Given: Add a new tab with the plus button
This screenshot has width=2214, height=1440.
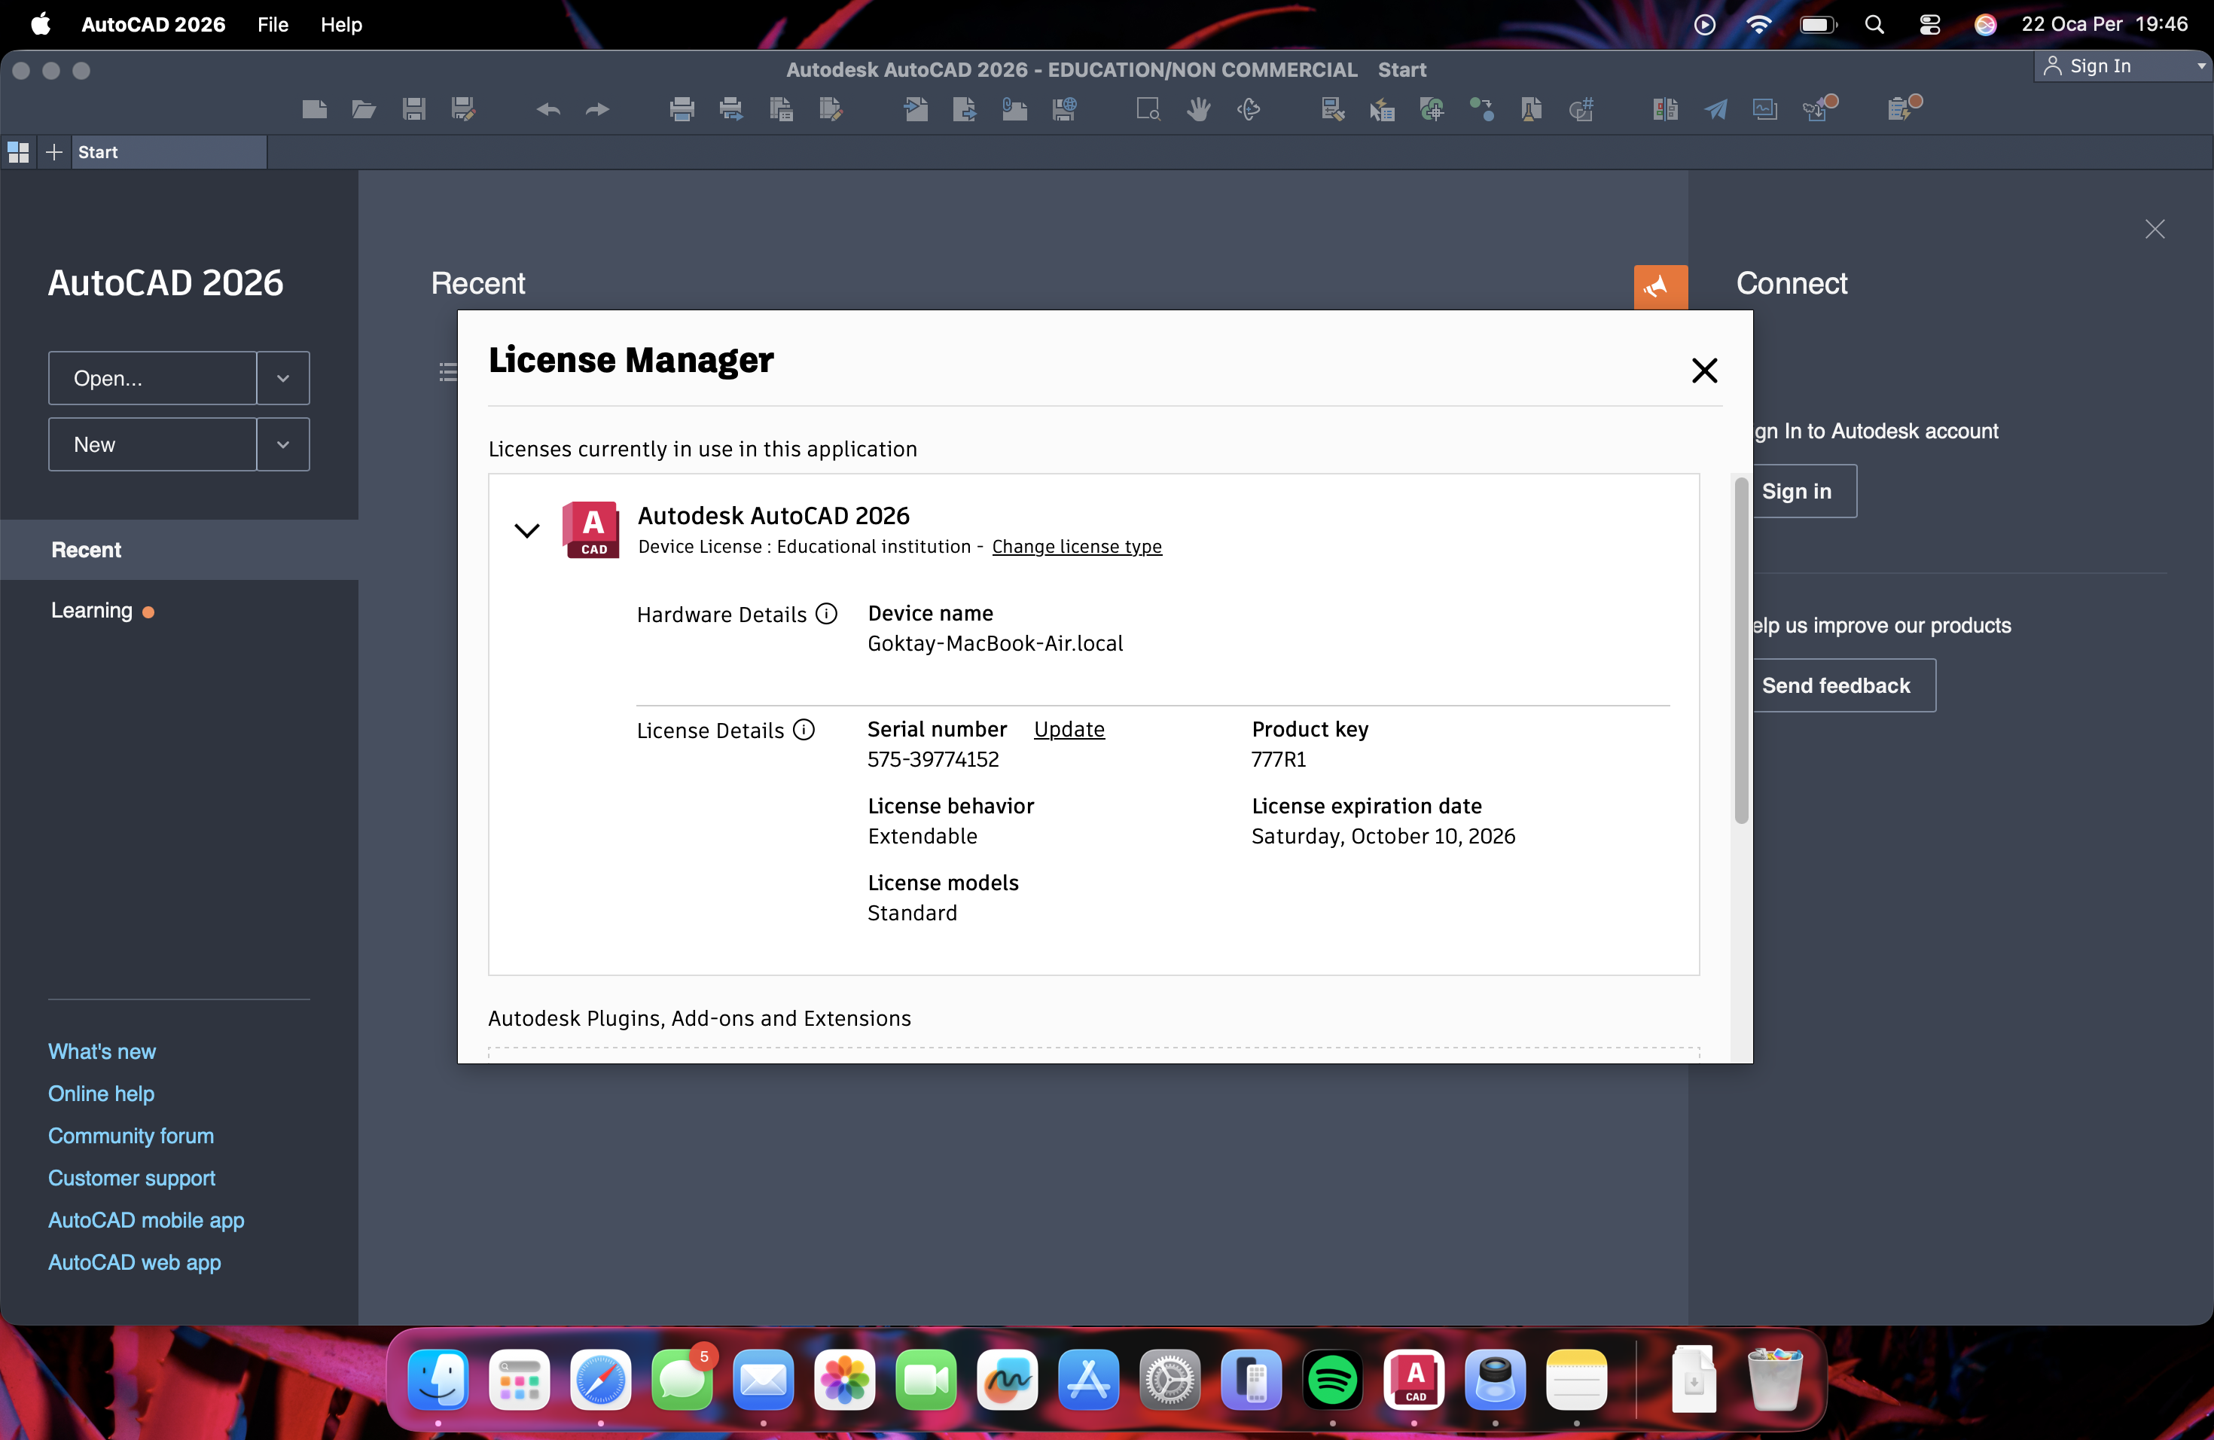Looking at the screenshot, I should pos(54,153).
